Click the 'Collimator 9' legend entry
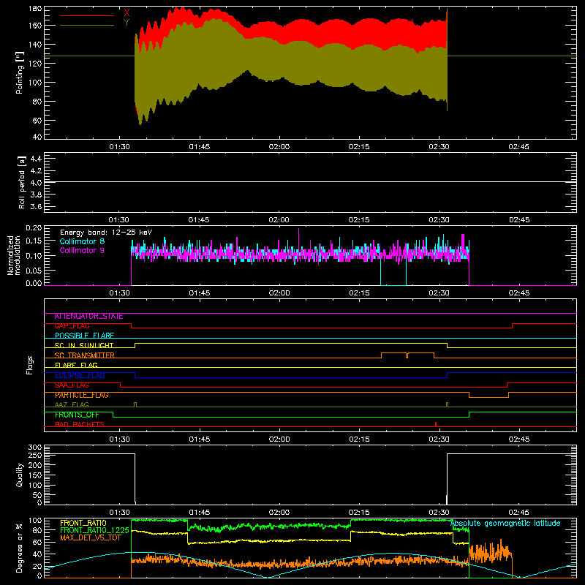Screen dimensions: 585x585 pos(82,250)
